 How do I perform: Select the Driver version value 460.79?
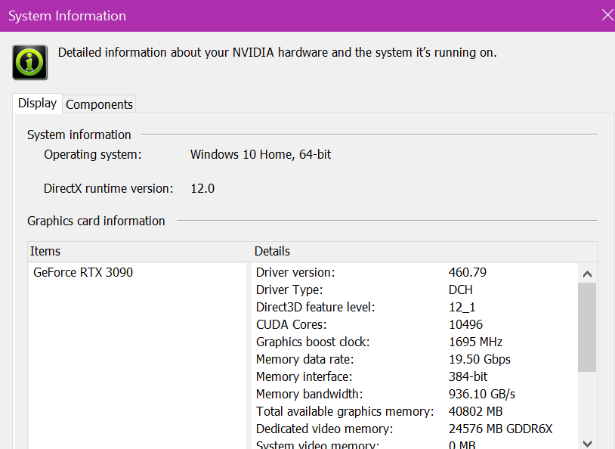(x=468, y=272)
